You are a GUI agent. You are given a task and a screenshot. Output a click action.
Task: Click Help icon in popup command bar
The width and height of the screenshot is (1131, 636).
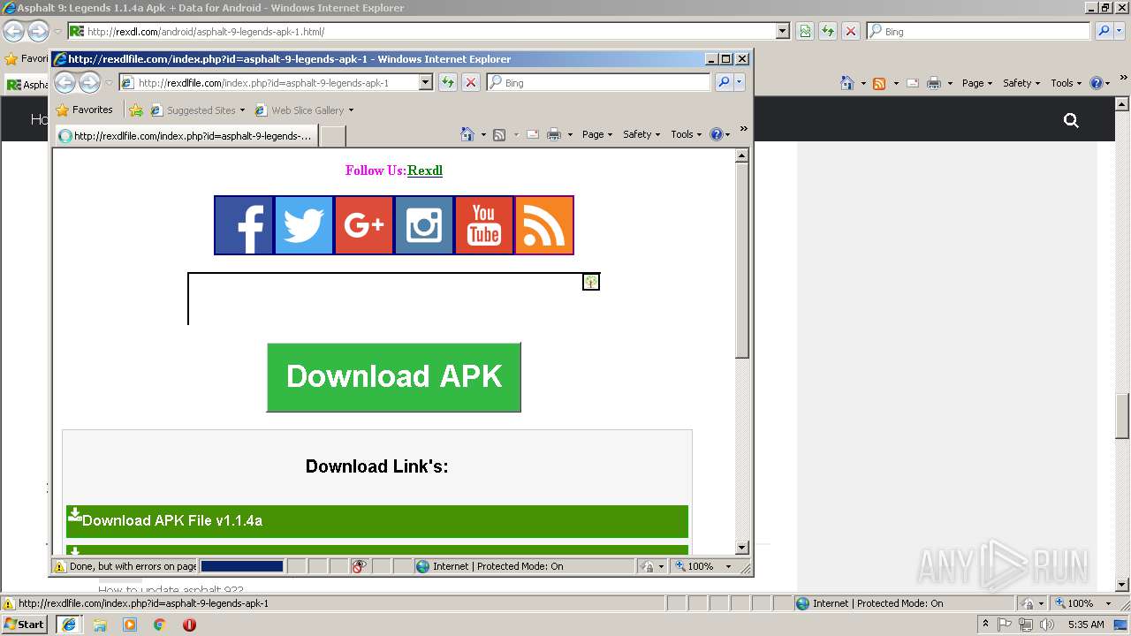point(716,134)
